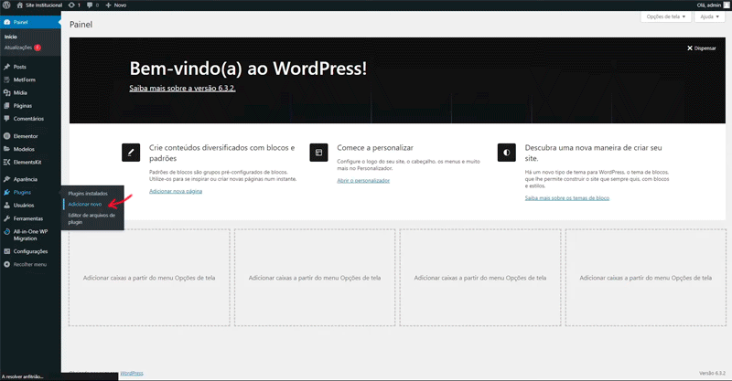The image size is (732, 381).
Task: Click the Comentários speech bubble icon
Action: point(7,119)
